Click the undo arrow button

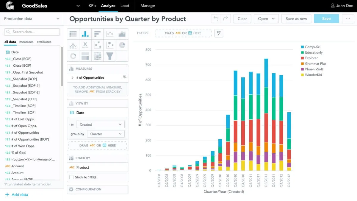pos(216,18)
